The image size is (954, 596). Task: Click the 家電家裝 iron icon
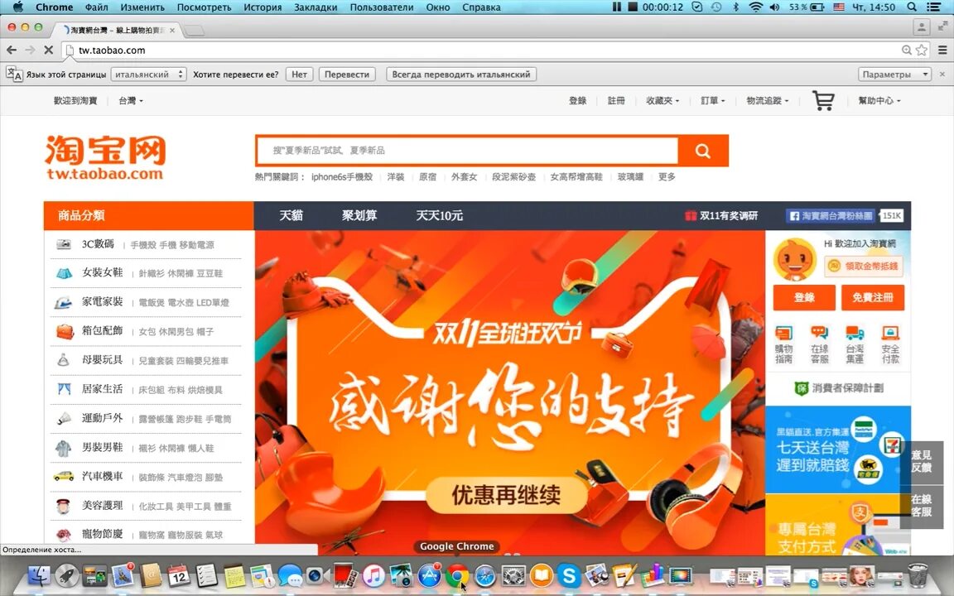point(63,302)
